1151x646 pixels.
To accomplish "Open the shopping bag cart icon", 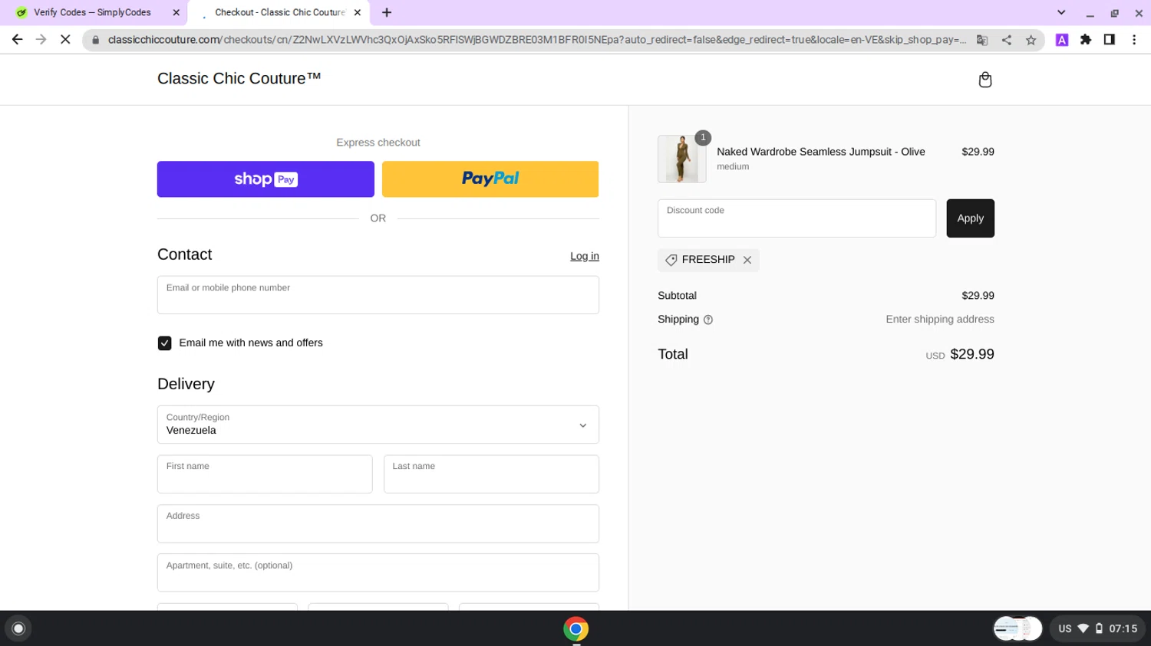I will tap(985, 80).
